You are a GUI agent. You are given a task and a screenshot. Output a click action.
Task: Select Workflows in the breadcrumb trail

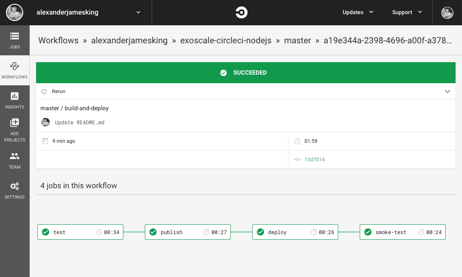coord(58,40)
